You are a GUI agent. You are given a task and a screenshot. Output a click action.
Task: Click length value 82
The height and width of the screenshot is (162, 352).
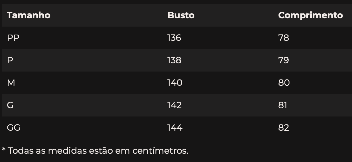[284, 127]
